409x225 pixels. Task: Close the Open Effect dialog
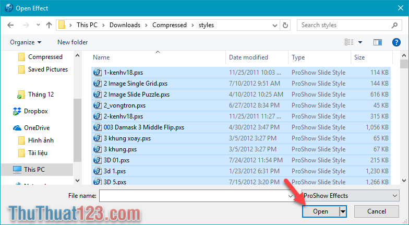pos(401,8)
